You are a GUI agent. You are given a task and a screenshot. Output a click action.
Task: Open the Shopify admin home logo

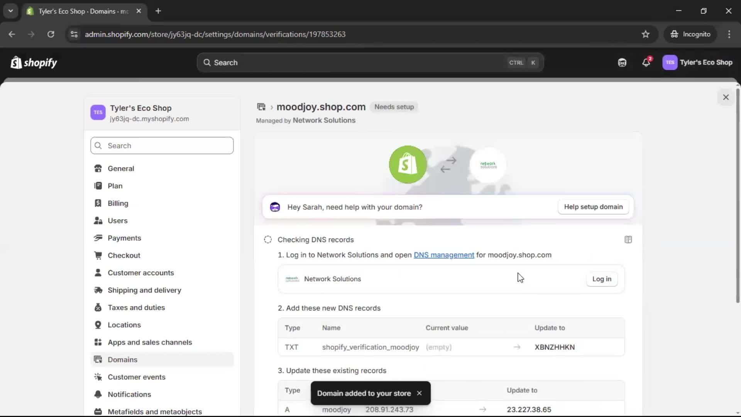click(34, 63)
